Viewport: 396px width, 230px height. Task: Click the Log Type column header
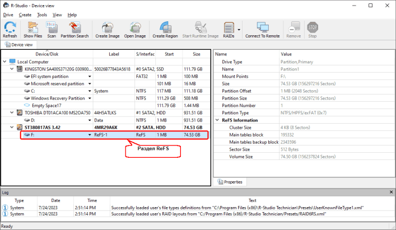[19, 200]
